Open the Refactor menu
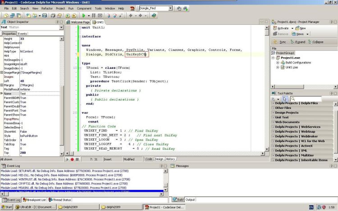Viewport: 338px width, 211px height. click(x=47, y=9)
